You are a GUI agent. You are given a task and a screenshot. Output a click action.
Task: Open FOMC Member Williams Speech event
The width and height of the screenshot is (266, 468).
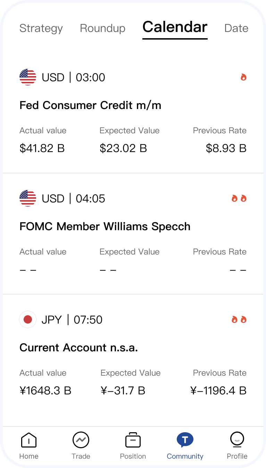pos(105,226)
